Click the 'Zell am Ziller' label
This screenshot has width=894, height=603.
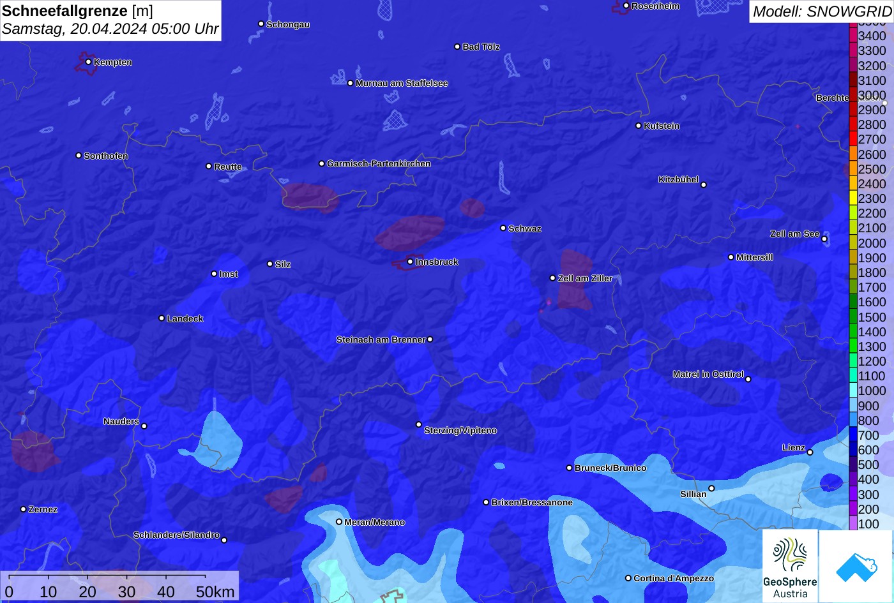[x=585, y=278]
